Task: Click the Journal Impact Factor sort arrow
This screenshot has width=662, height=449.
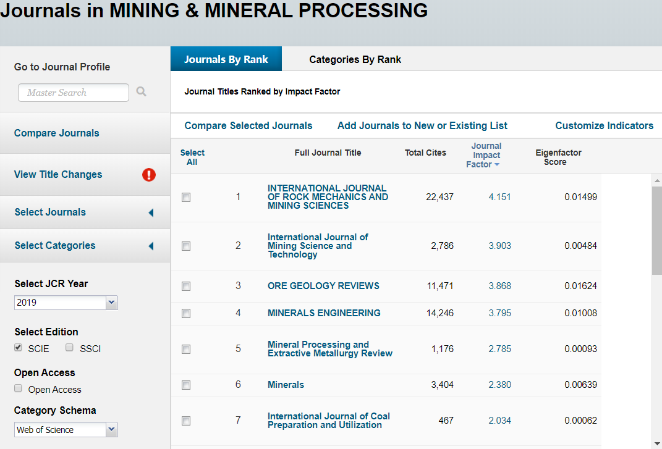Action: click(x=497, y=165)
